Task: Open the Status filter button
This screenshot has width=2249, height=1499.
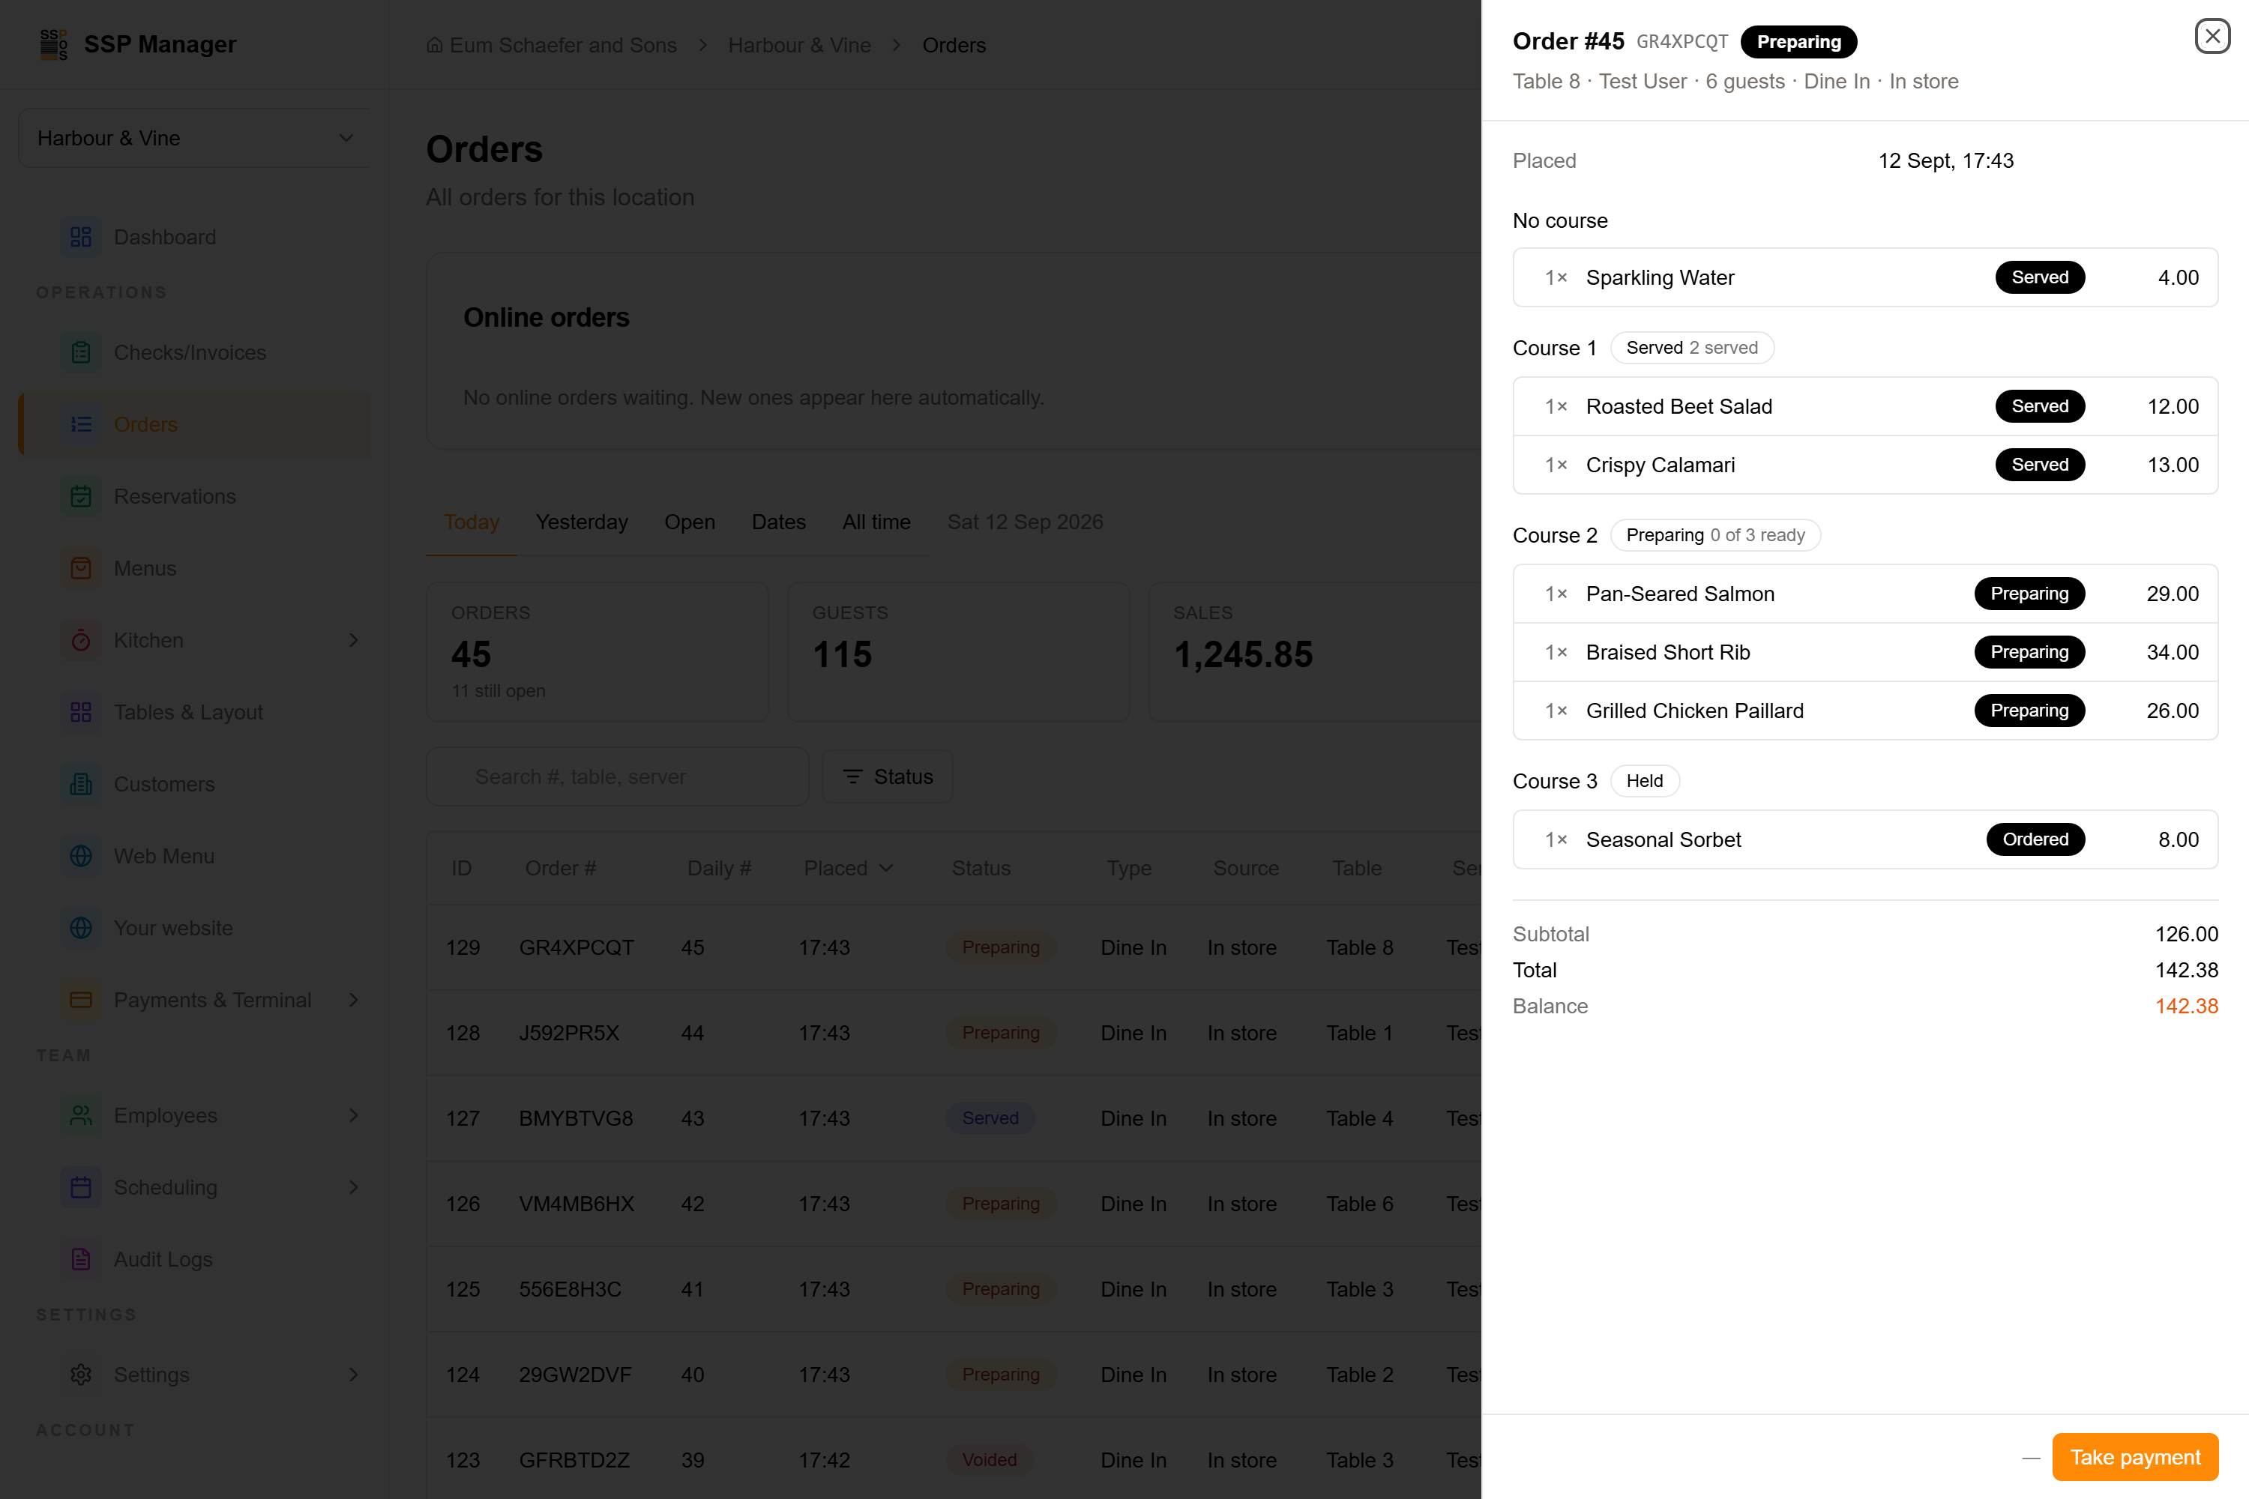Action: pos(888,776)
